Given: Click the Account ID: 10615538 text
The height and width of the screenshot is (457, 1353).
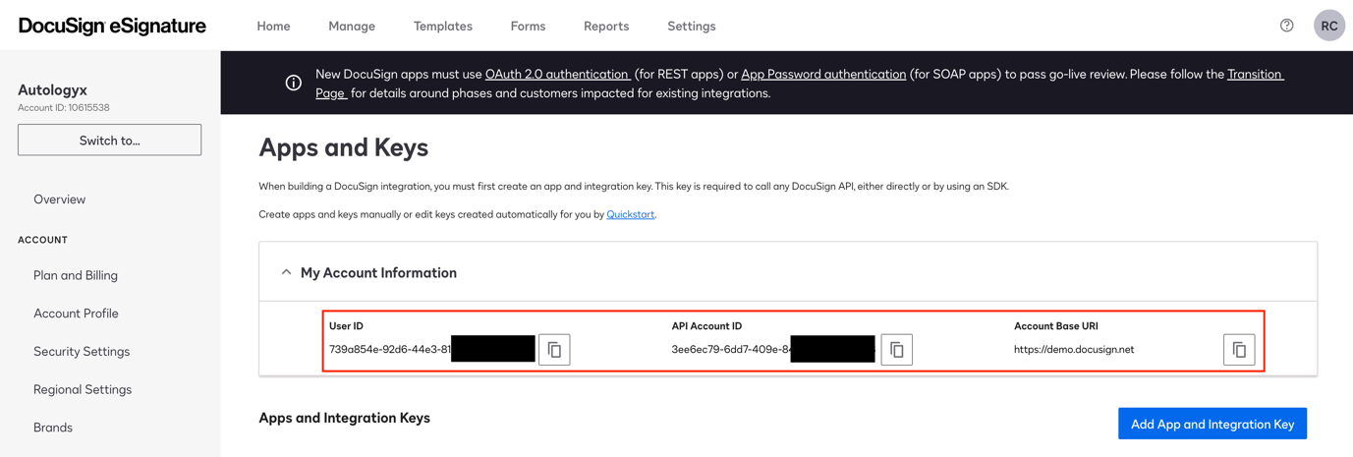Looking at the screenshot, I should pos(64,108).
